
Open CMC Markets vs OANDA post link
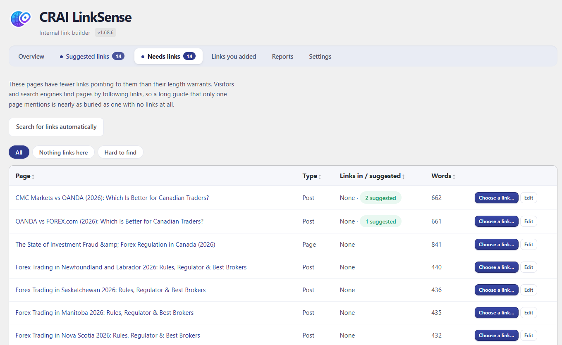pos(112,198)
